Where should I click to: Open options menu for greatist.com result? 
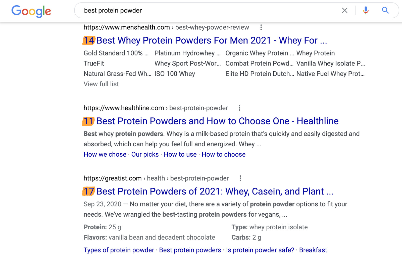coord(240,178)
